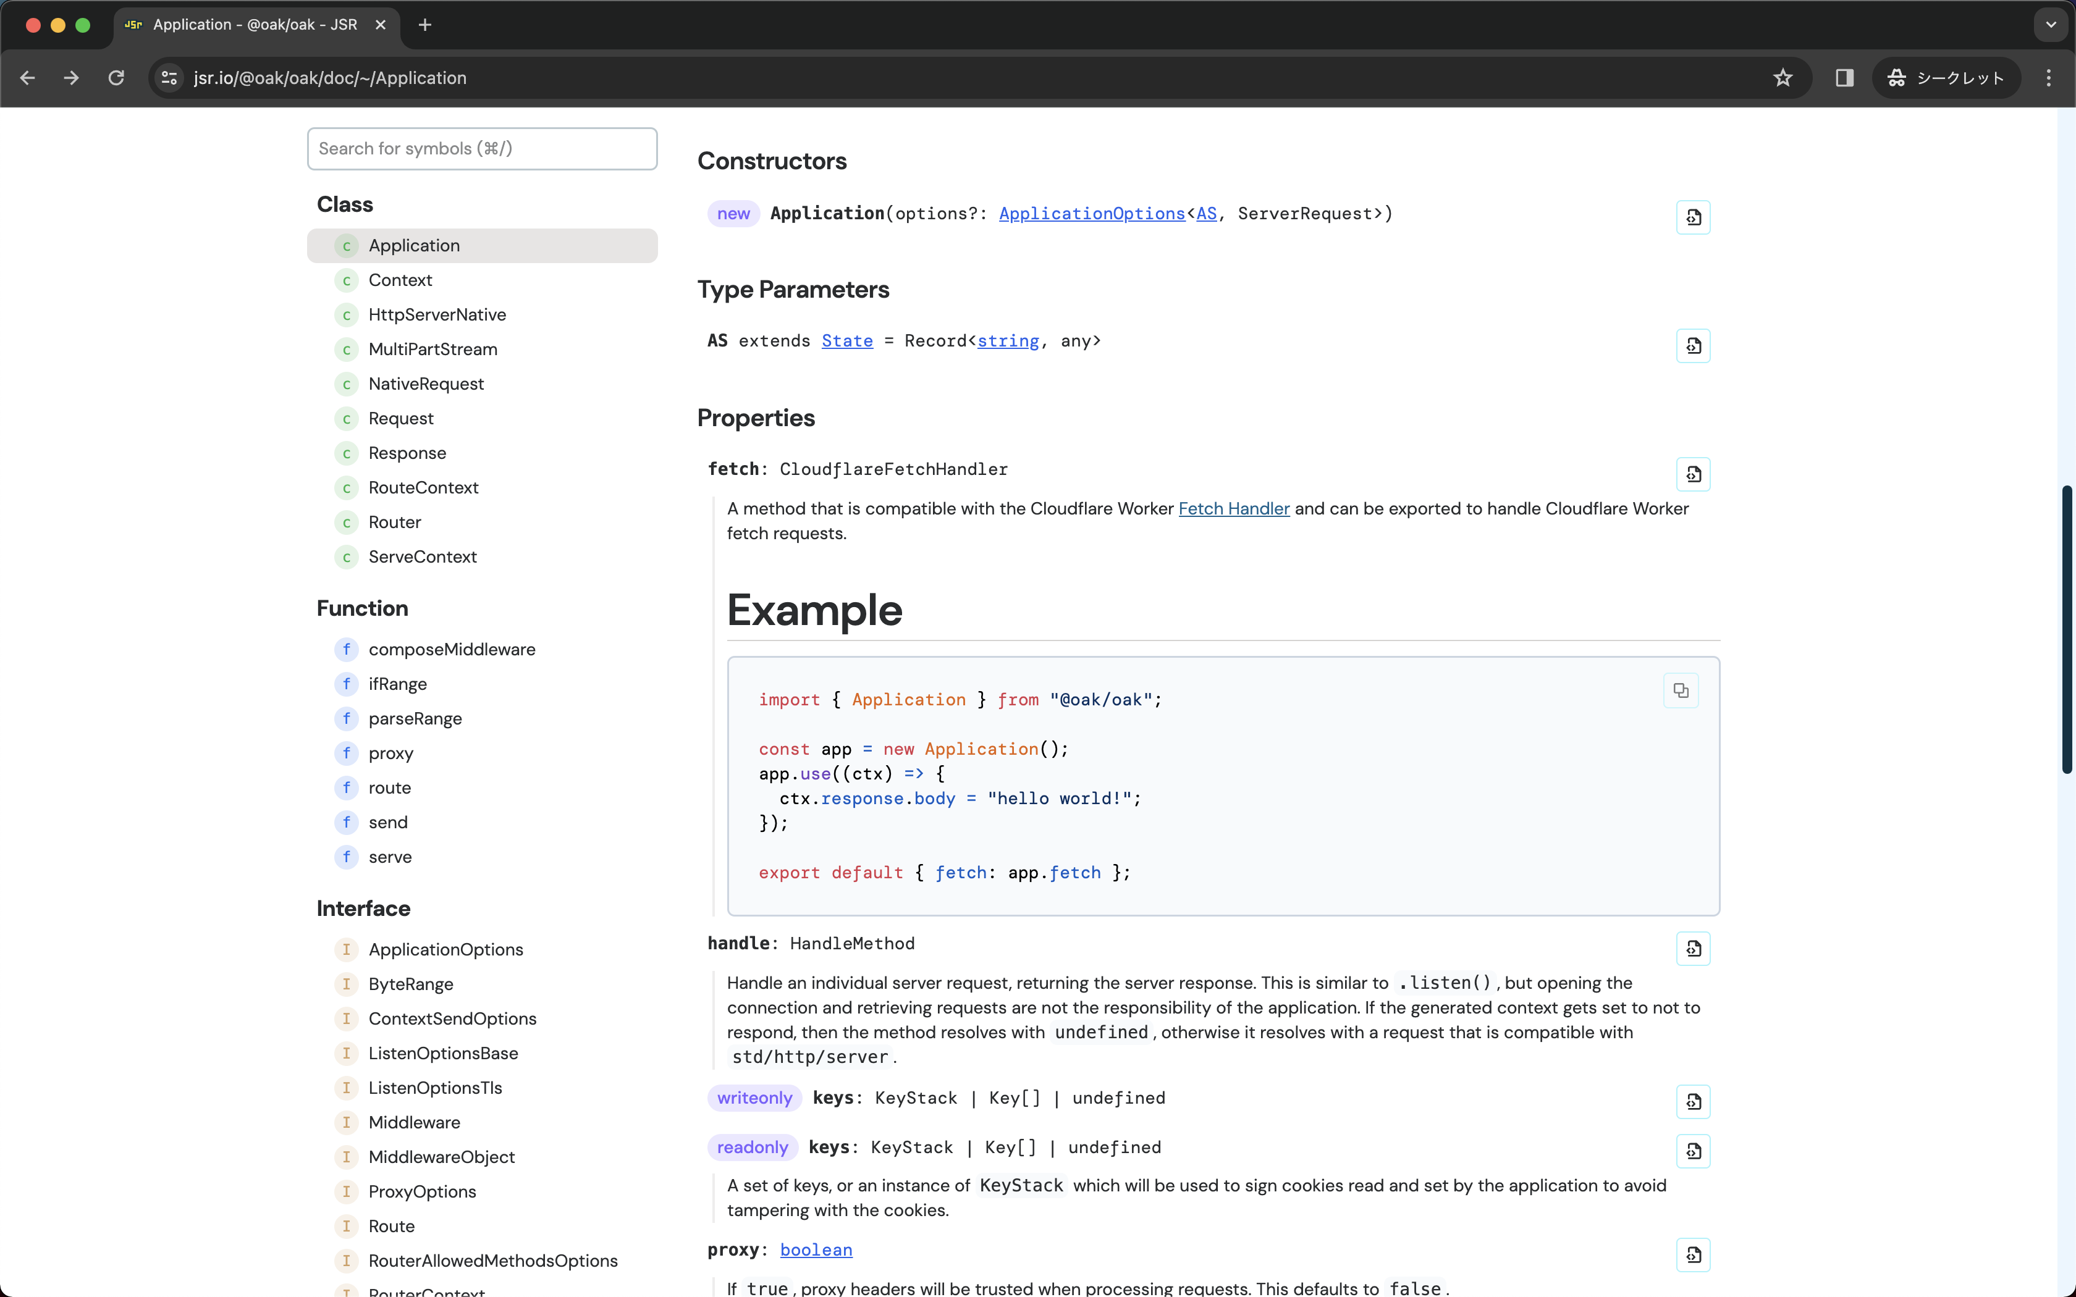View source for the writeonly keys property

1694,1101
